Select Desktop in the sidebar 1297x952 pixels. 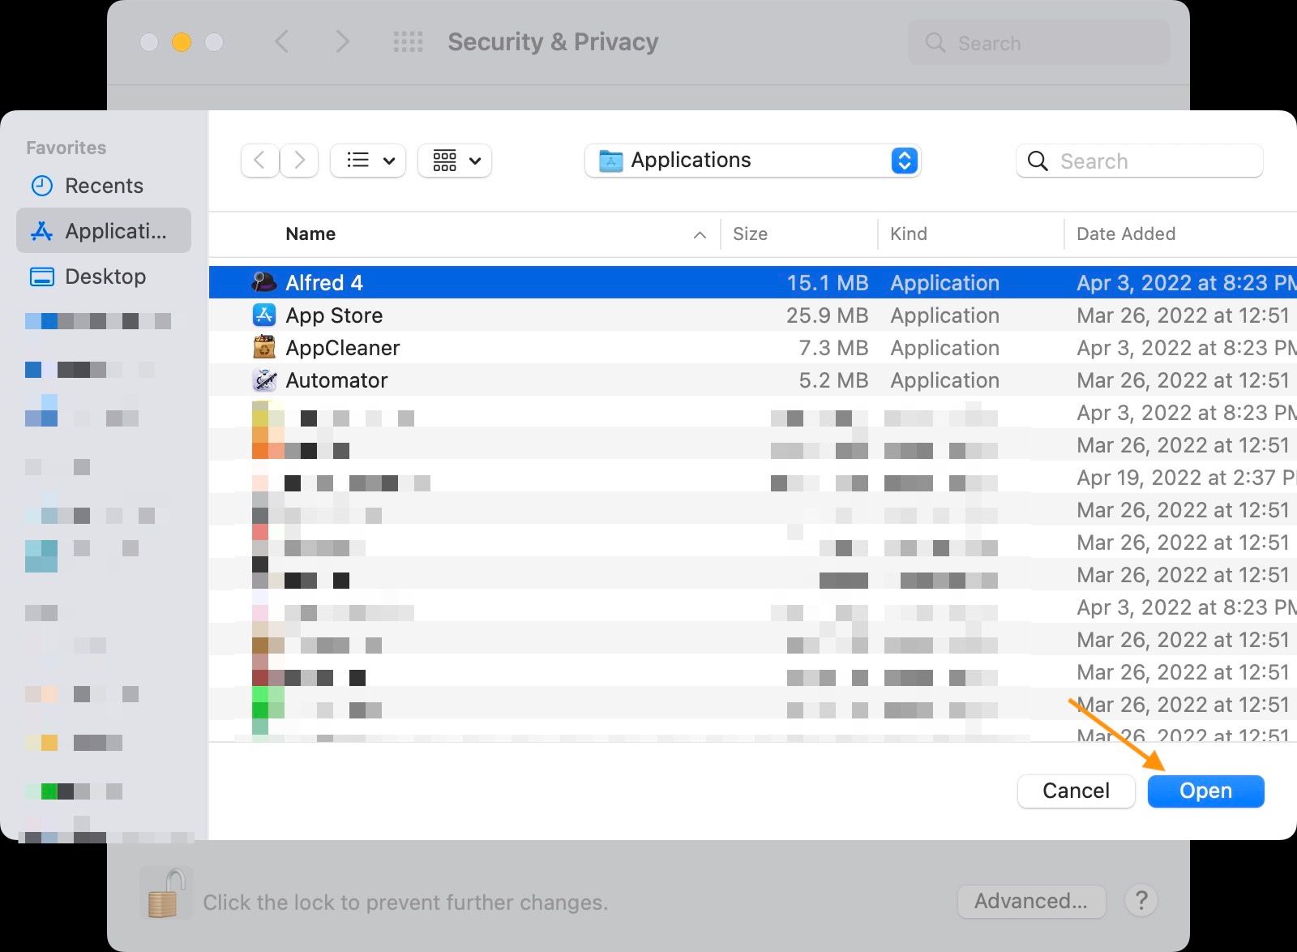pos(104,277)
